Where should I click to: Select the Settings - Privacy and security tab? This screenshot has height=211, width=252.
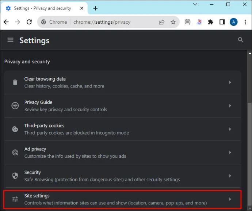[44, 8]
